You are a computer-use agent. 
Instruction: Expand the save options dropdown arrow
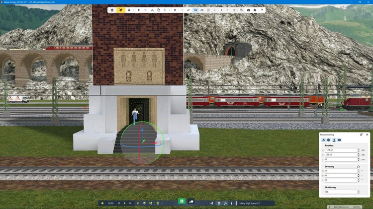133,10
